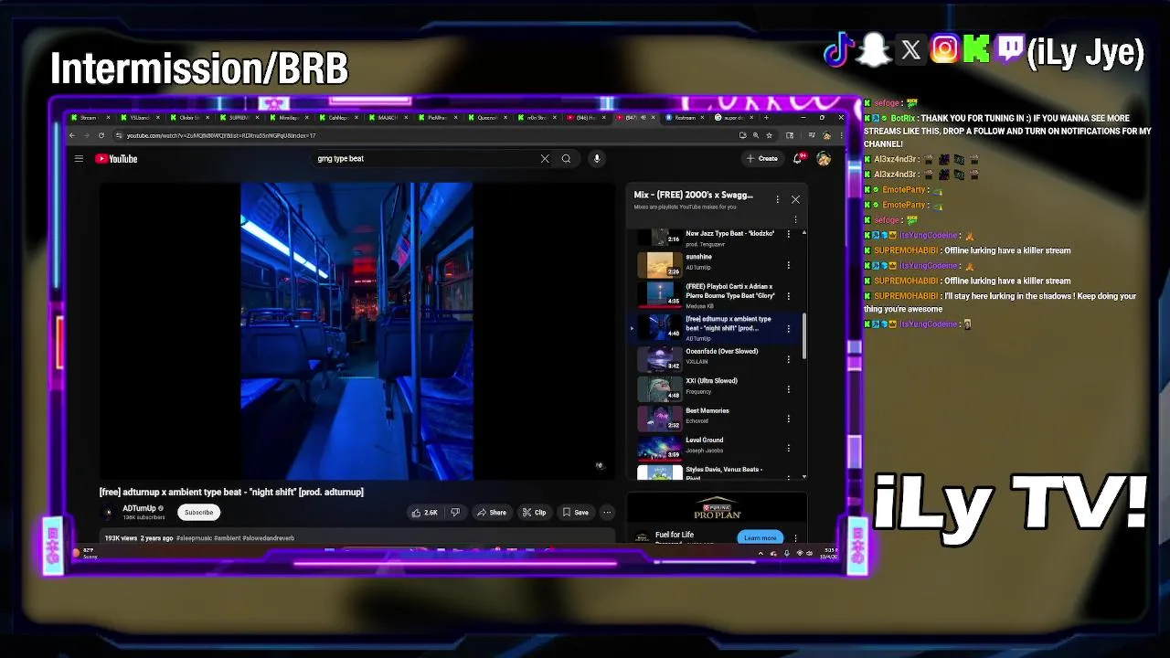Viewport: 1170px width, 658px height.
Task: Open YouTube notifications bell
Action: (799, 159)
